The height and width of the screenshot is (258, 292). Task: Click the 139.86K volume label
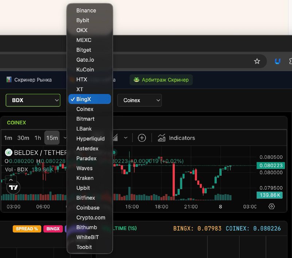(x=270, y=195)
